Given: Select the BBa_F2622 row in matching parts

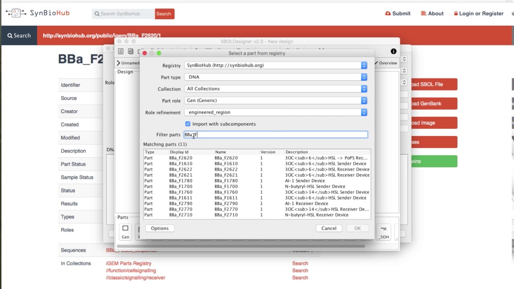Looking at the screenshot, I should [x=257, y=169].
